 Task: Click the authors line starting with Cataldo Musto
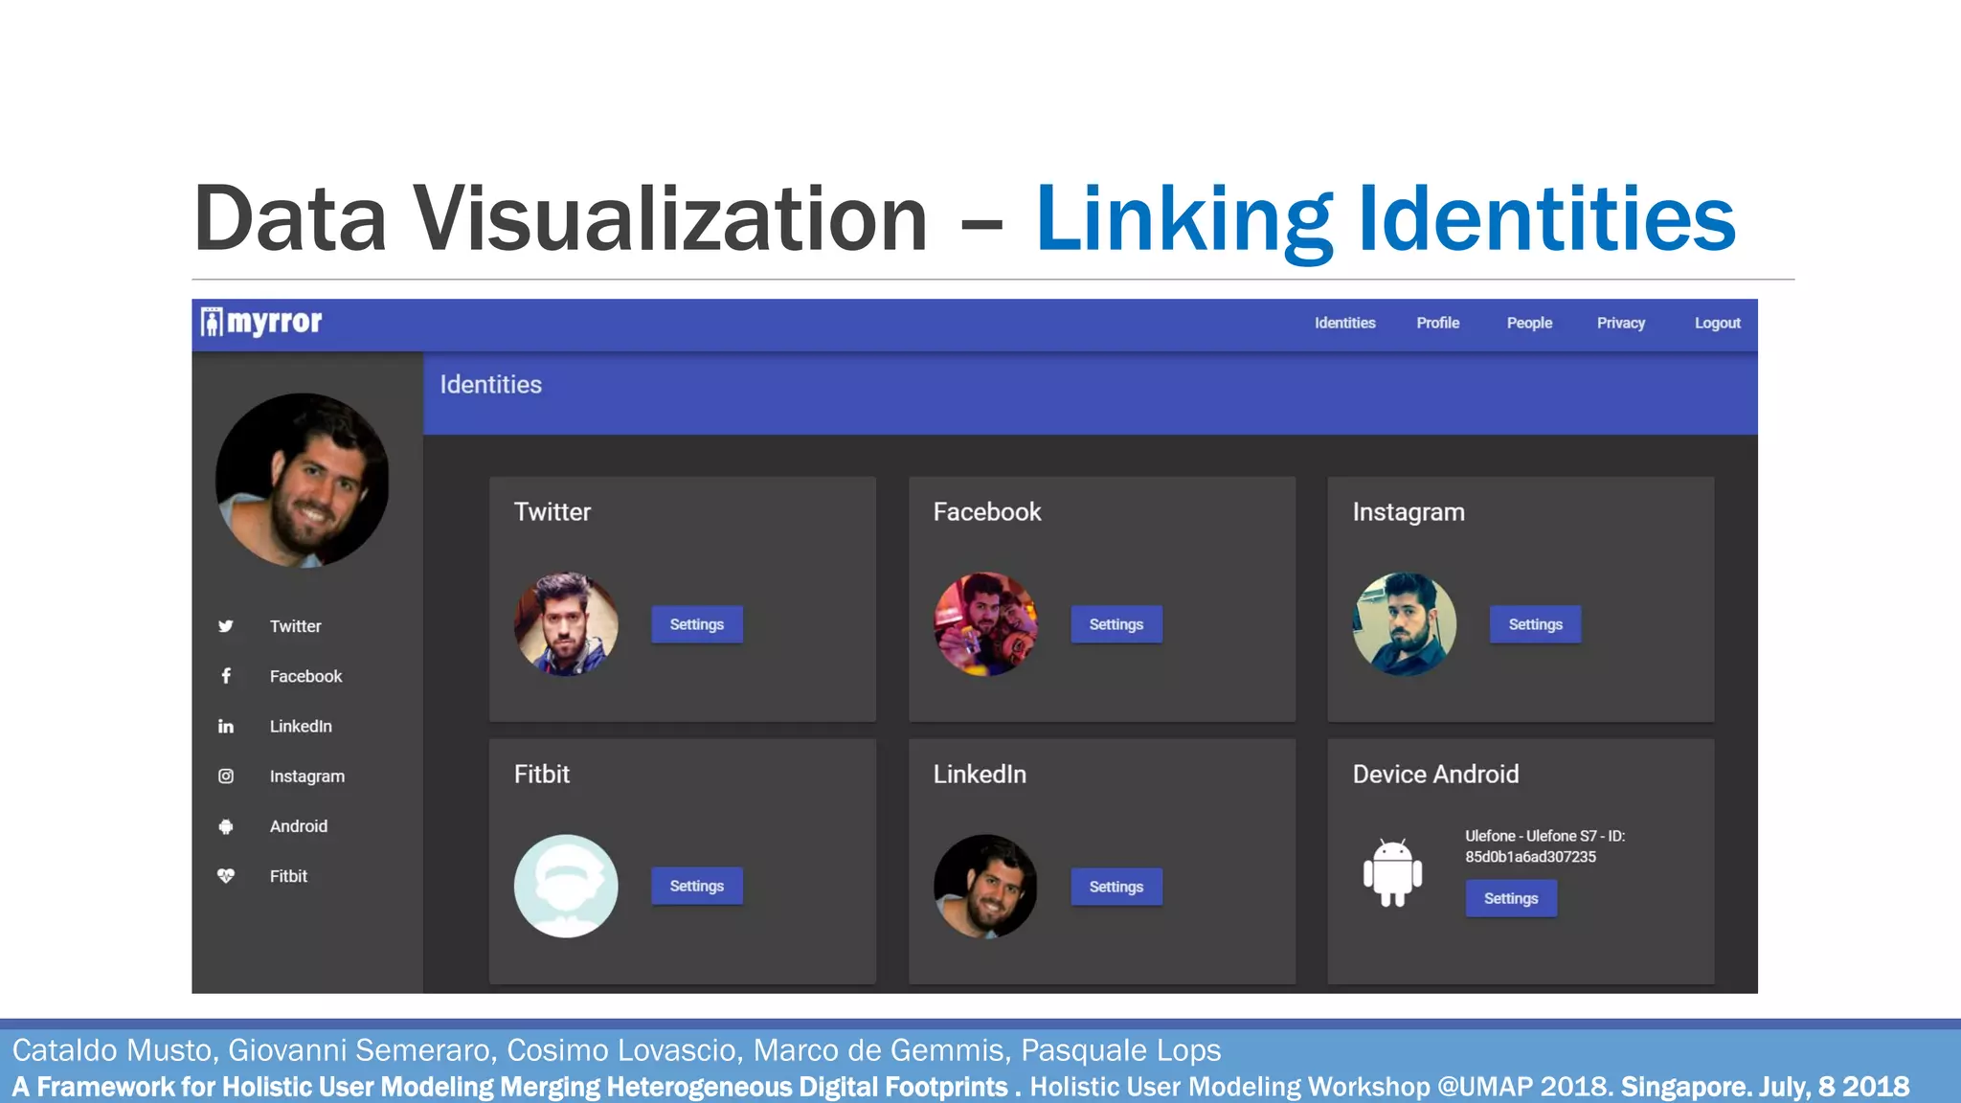617,1050
